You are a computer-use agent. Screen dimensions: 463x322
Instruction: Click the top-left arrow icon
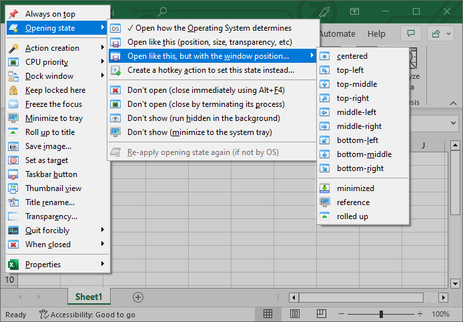pos(324,70)
